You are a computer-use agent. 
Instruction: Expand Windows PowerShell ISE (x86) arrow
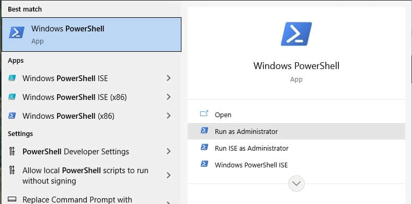coord(169,97)
